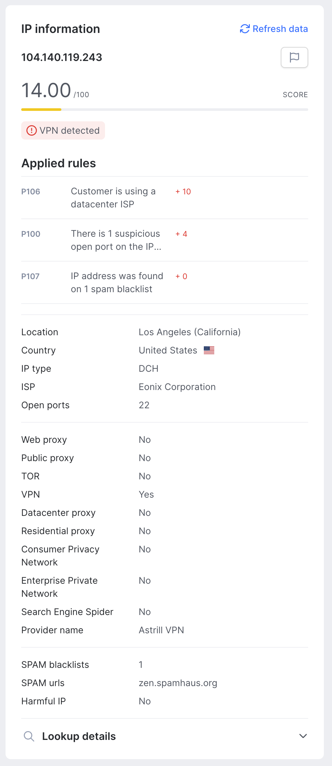The width and height of the screenshot is (332, 766).
Task: Click the Applied rules heading
Action: pos(59,163)
